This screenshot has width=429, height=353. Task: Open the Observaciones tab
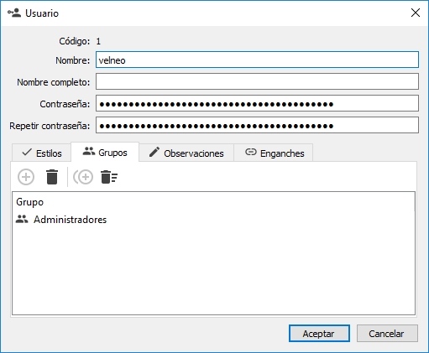tap(186, 153)
